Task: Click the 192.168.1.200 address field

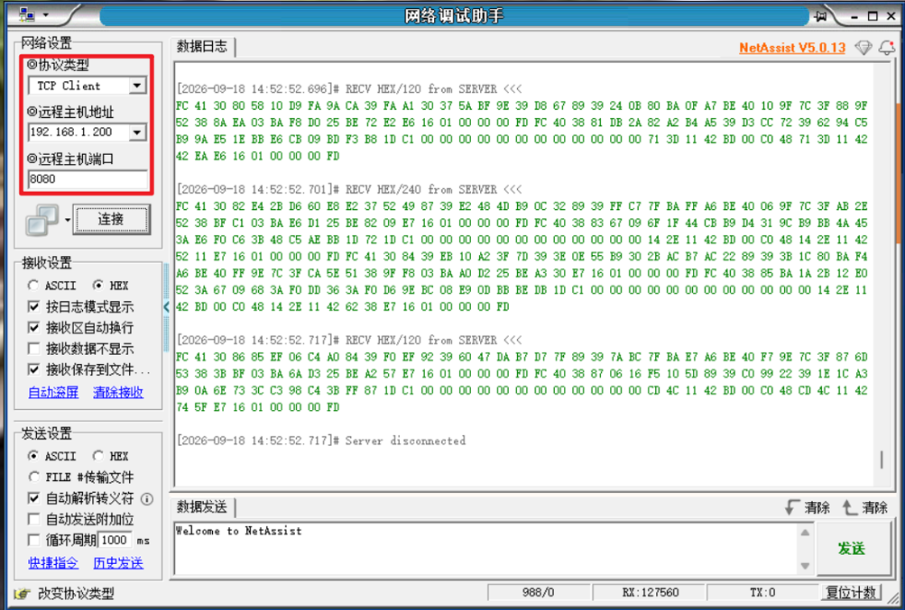Action: pyautogui.click(x=78, y=132)
